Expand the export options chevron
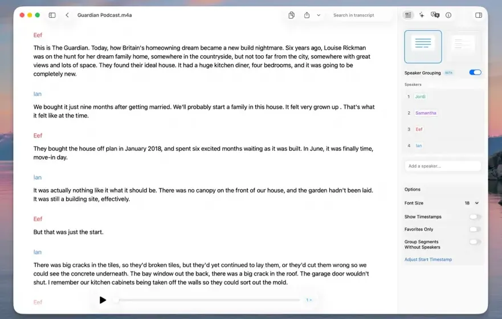Image resolution: width=502 pixels, height=319 pixels. pos(319,15)
